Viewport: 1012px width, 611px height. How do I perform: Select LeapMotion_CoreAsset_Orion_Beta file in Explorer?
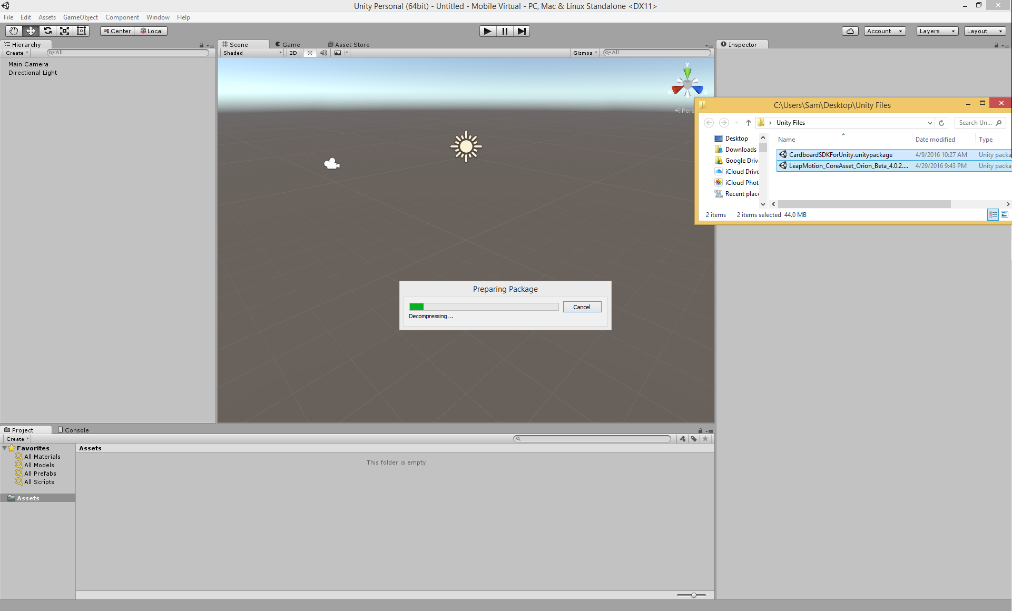click(x=894, y=166)
